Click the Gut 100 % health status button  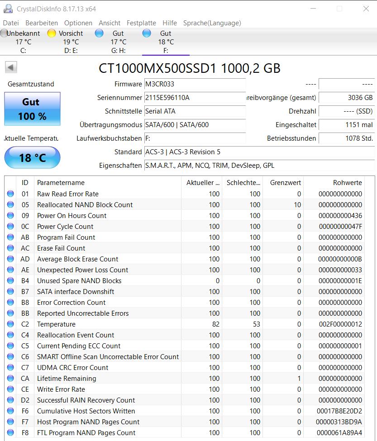click(x=32, y=109)
